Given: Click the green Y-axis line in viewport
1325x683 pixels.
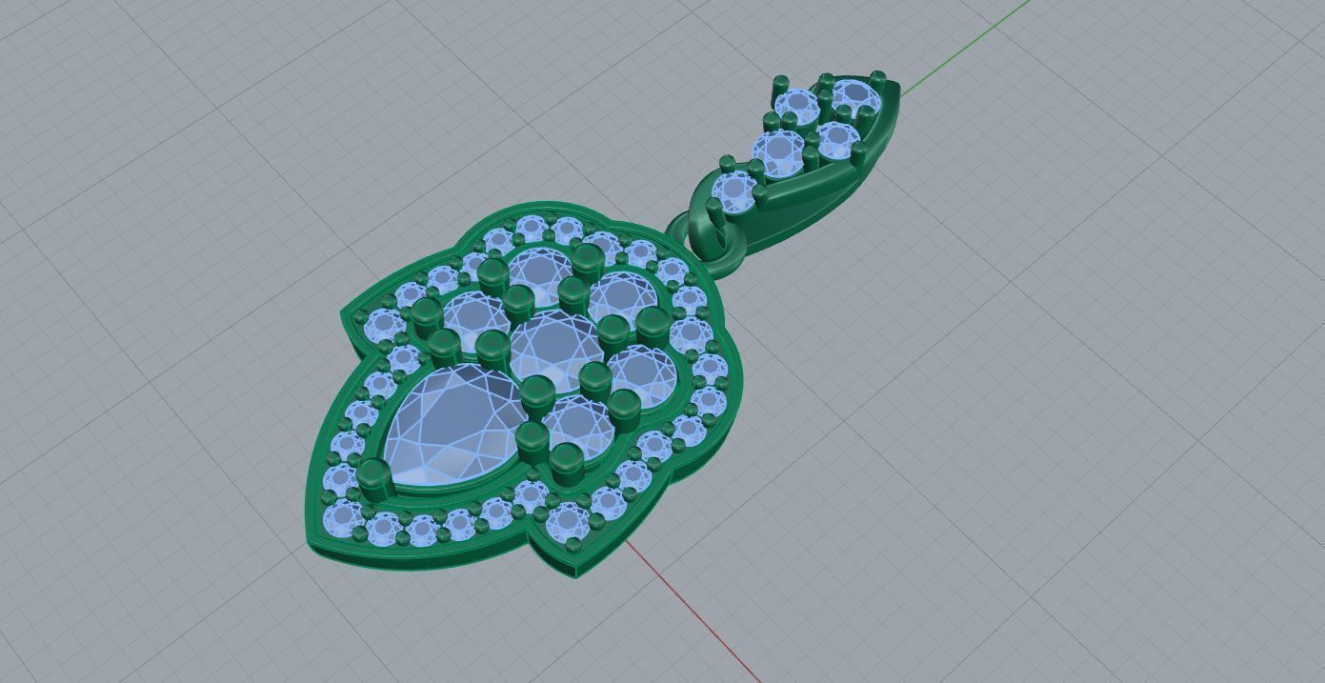Looking at the screenshot, I should click(967, 48).
